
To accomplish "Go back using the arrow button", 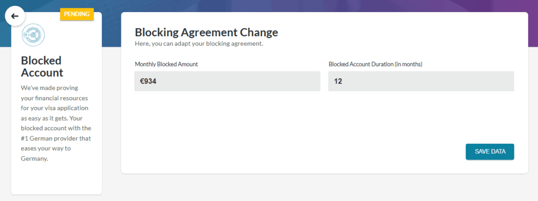I will (x=15, y=16).
